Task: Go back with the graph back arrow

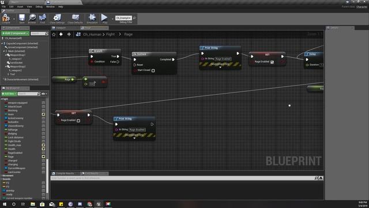Action: 61,34
